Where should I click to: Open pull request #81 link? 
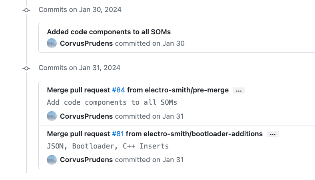point(118,134)
